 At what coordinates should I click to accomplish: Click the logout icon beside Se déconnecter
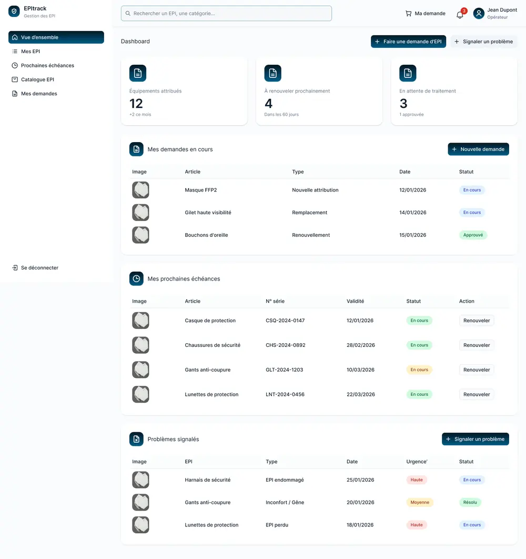15,268
